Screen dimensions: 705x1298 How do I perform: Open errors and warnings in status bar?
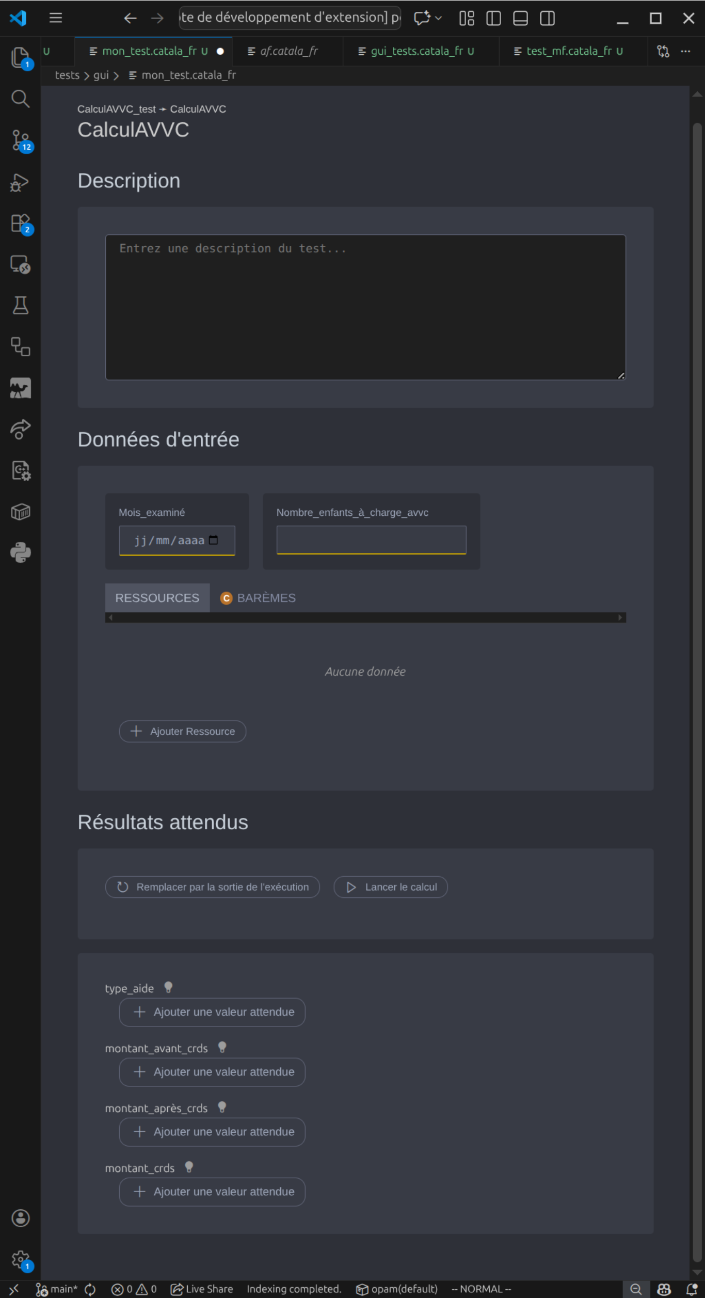pos(134,1289)
